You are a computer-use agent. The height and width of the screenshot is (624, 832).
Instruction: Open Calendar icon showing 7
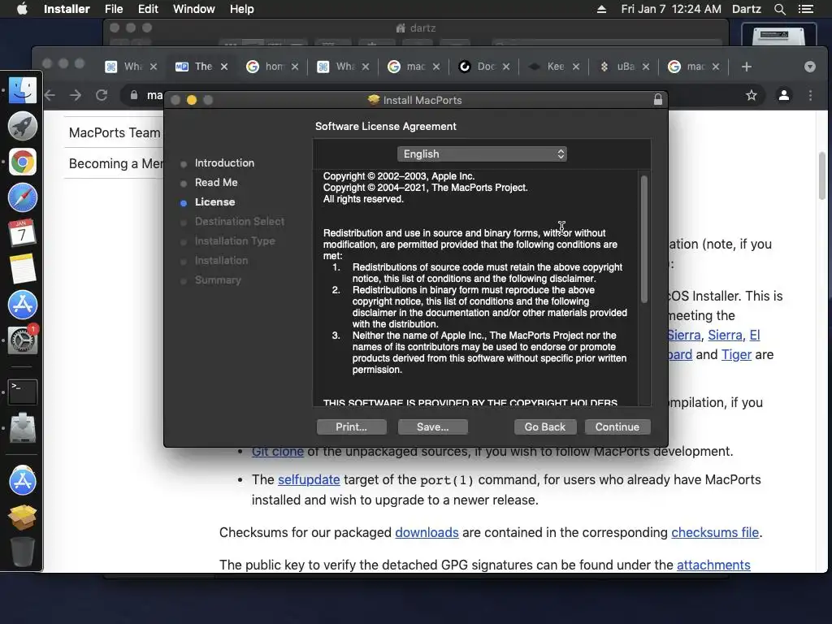pos(22,233)
